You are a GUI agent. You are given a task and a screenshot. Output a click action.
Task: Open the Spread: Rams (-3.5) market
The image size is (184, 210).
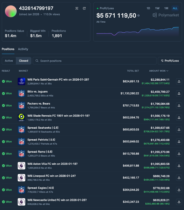pos(40,152)
